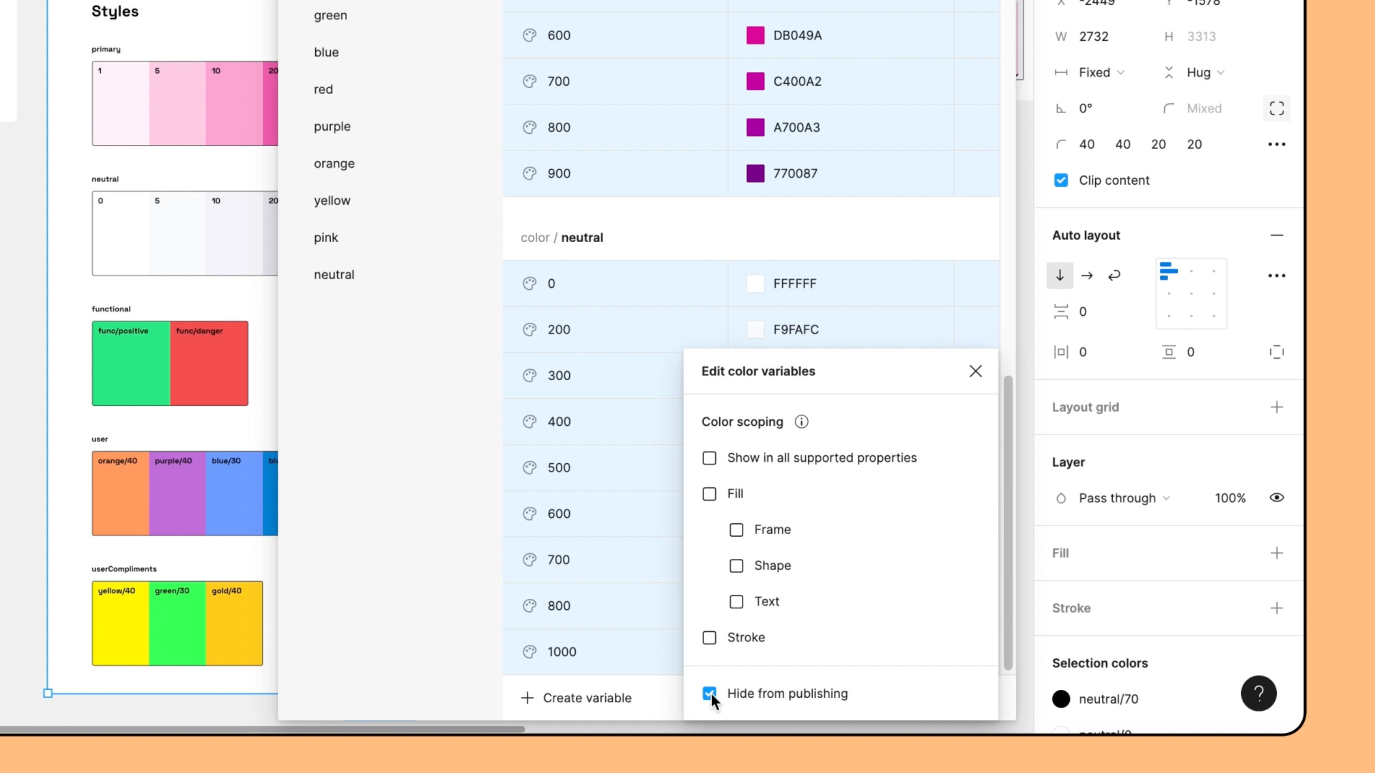Open the help question mark button
Image resolution: width=1375 pixels, height=773 pixels.
coord(1258,693)
